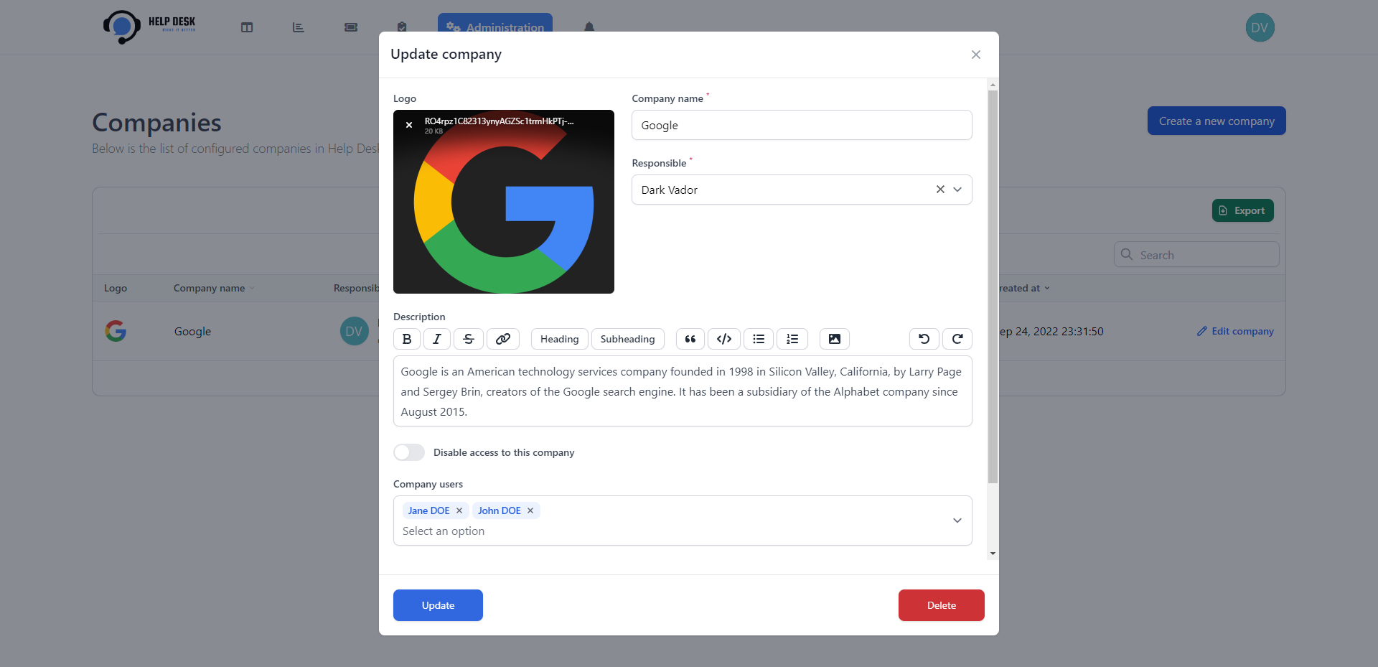1378x667 pixels.
Task: Open the tickets icon in navbar
Action: [x=351, y=27]
